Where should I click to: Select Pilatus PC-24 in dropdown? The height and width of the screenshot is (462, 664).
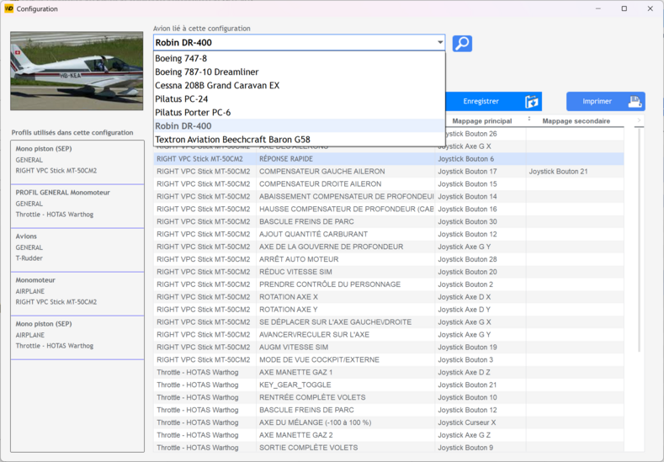click(300, 99)
